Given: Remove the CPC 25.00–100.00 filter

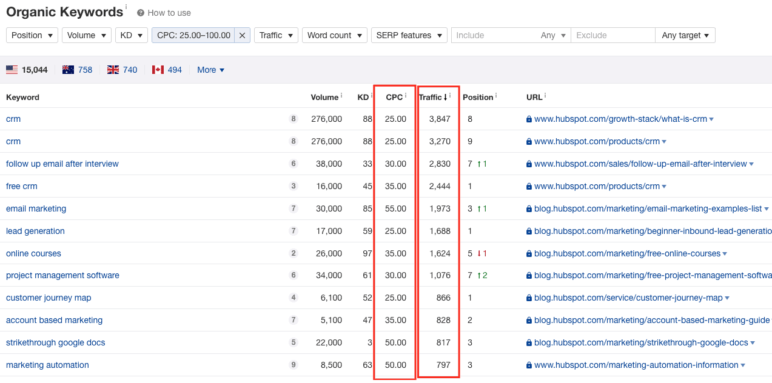Looking at the screenshot, I should pyautogui.click(x=242, y=35).
